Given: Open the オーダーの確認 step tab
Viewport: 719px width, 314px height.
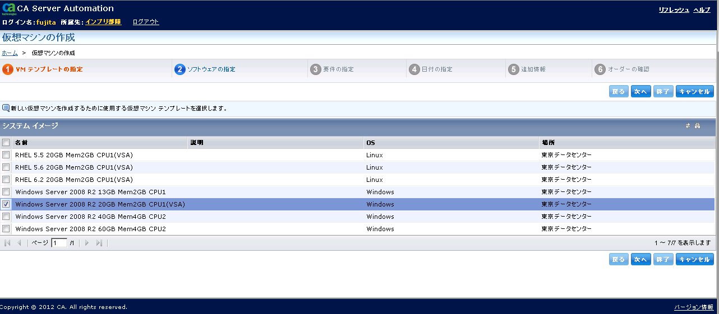Looking at the screenshot, I should pos(628,69).
